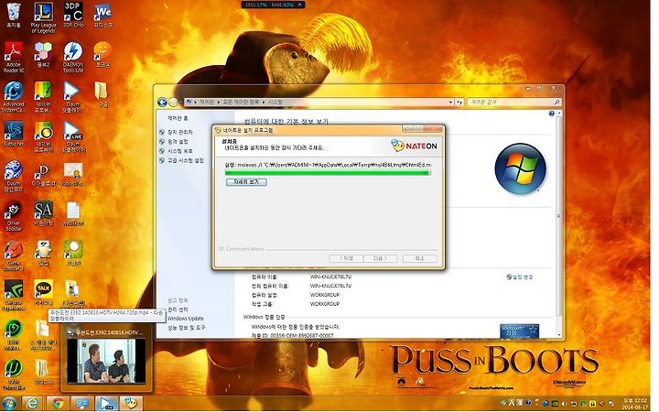Screen dimensions: 659x412
Task: Launch Game Booster shortcut
Action: click(14, 255)
